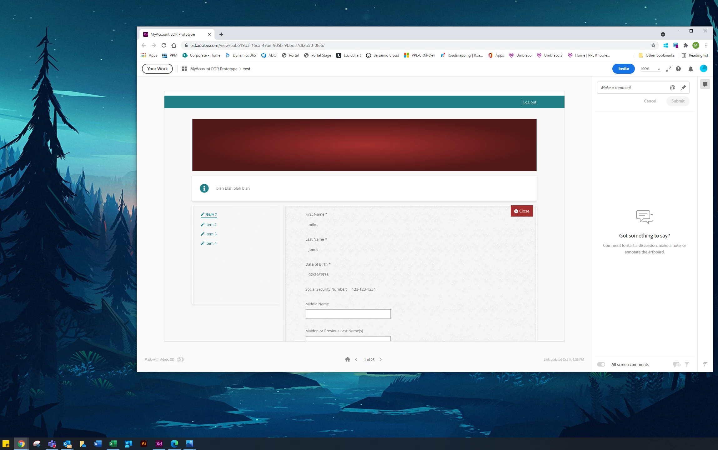
Task: Open notifications bell in the Adobe XD header
Action: (691, 69)
